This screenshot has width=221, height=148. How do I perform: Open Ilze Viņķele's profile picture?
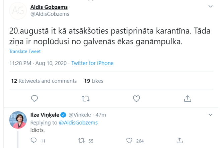pyautogui.click(x=18, y=120)
